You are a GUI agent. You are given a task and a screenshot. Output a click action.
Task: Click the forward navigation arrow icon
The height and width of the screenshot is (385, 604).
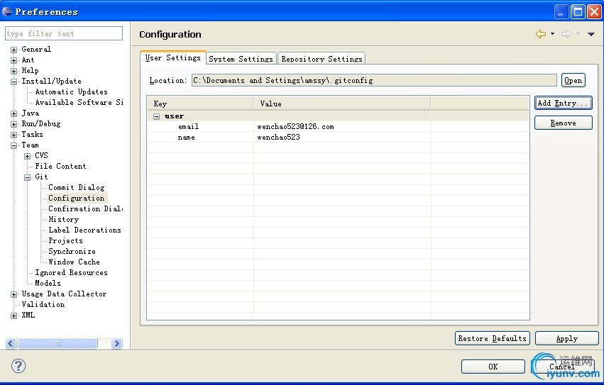(x=566, y=34)
